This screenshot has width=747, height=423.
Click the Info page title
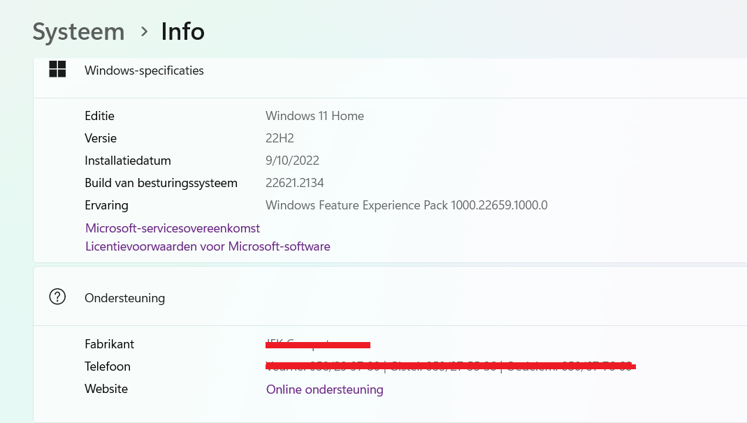(182, 31)
